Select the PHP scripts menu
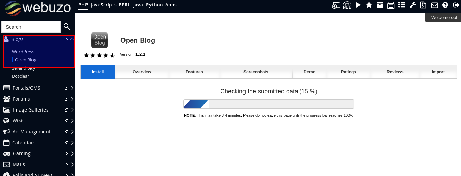 pos(83,5)
